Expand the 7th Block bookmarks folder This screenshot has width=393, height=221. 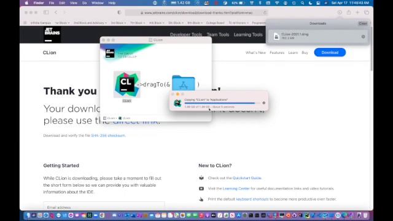click(x=138, y=23)
